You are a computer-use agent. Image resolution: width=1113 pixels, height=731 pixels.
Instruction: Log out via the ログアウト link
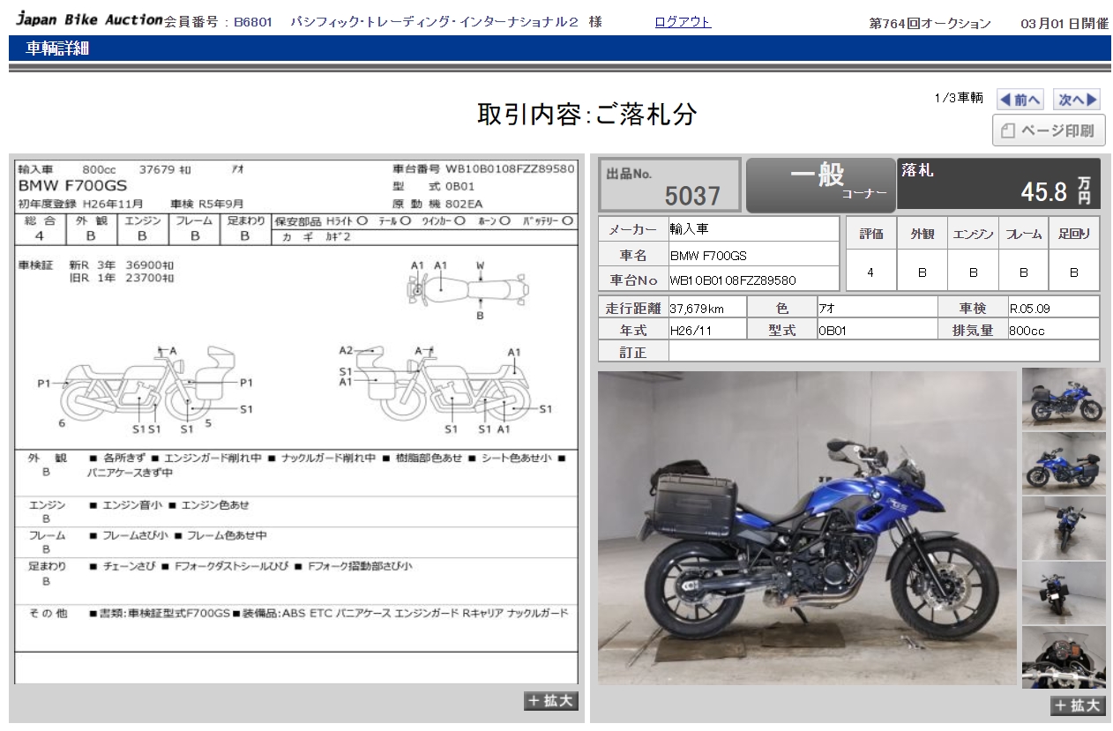(x=683, y=22)
